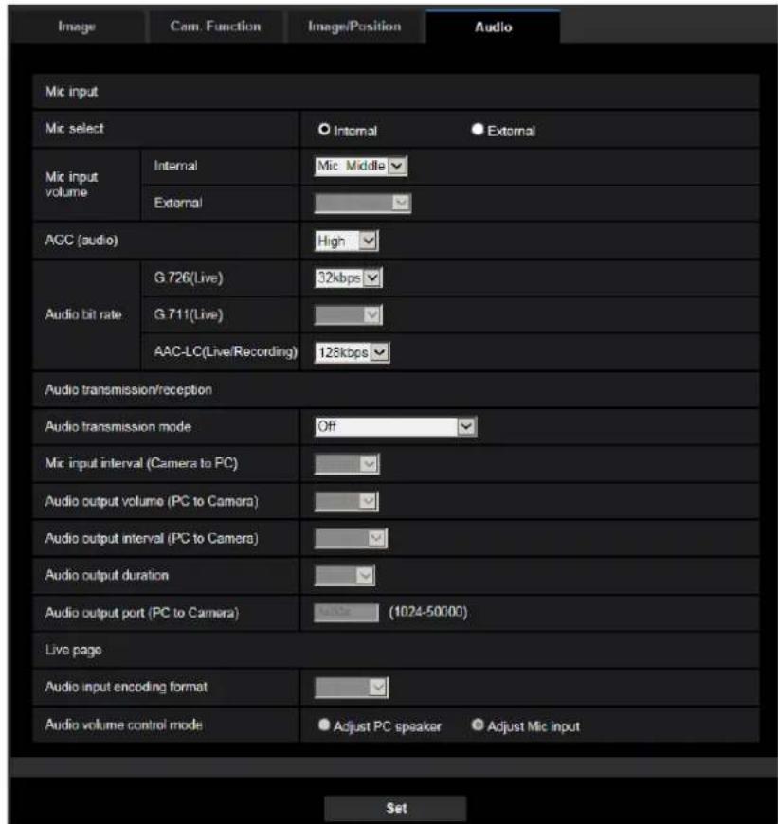Viewport: 778px width, 824px height.
Task: Select Adjust PC speaker option
Action: pos(324,725)
